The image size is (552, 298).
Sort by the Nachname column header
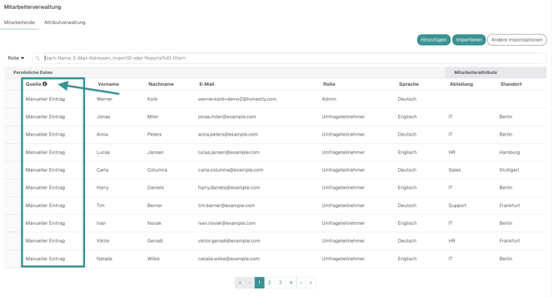161,84
